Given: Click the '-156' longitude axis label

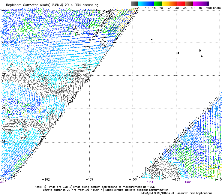Looking at the screenshot, I should click(133, 180).
